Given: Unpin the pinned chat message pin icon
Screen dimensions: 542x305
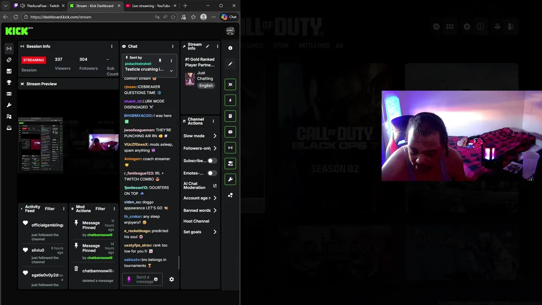Looking at the screenshot, I should tap(160, 61).
